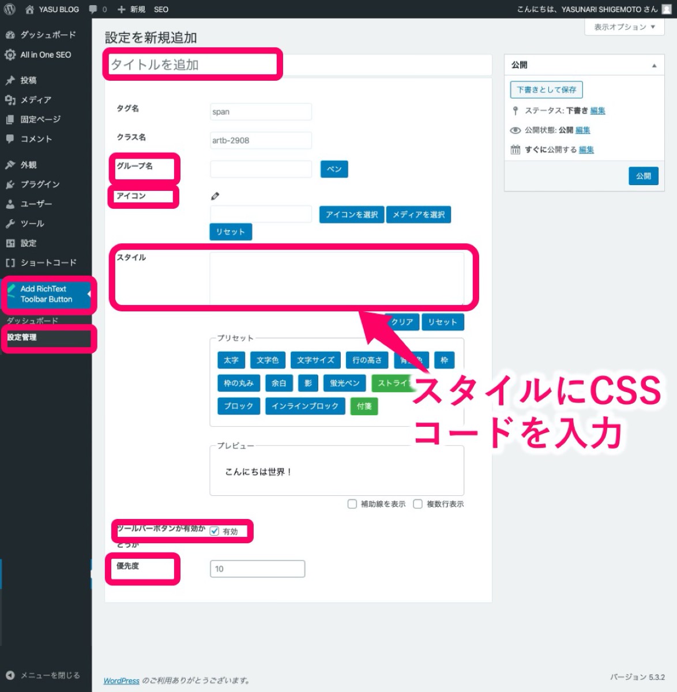
Task: Apply the 余白 preset
Action: click(x=279, y=383)
